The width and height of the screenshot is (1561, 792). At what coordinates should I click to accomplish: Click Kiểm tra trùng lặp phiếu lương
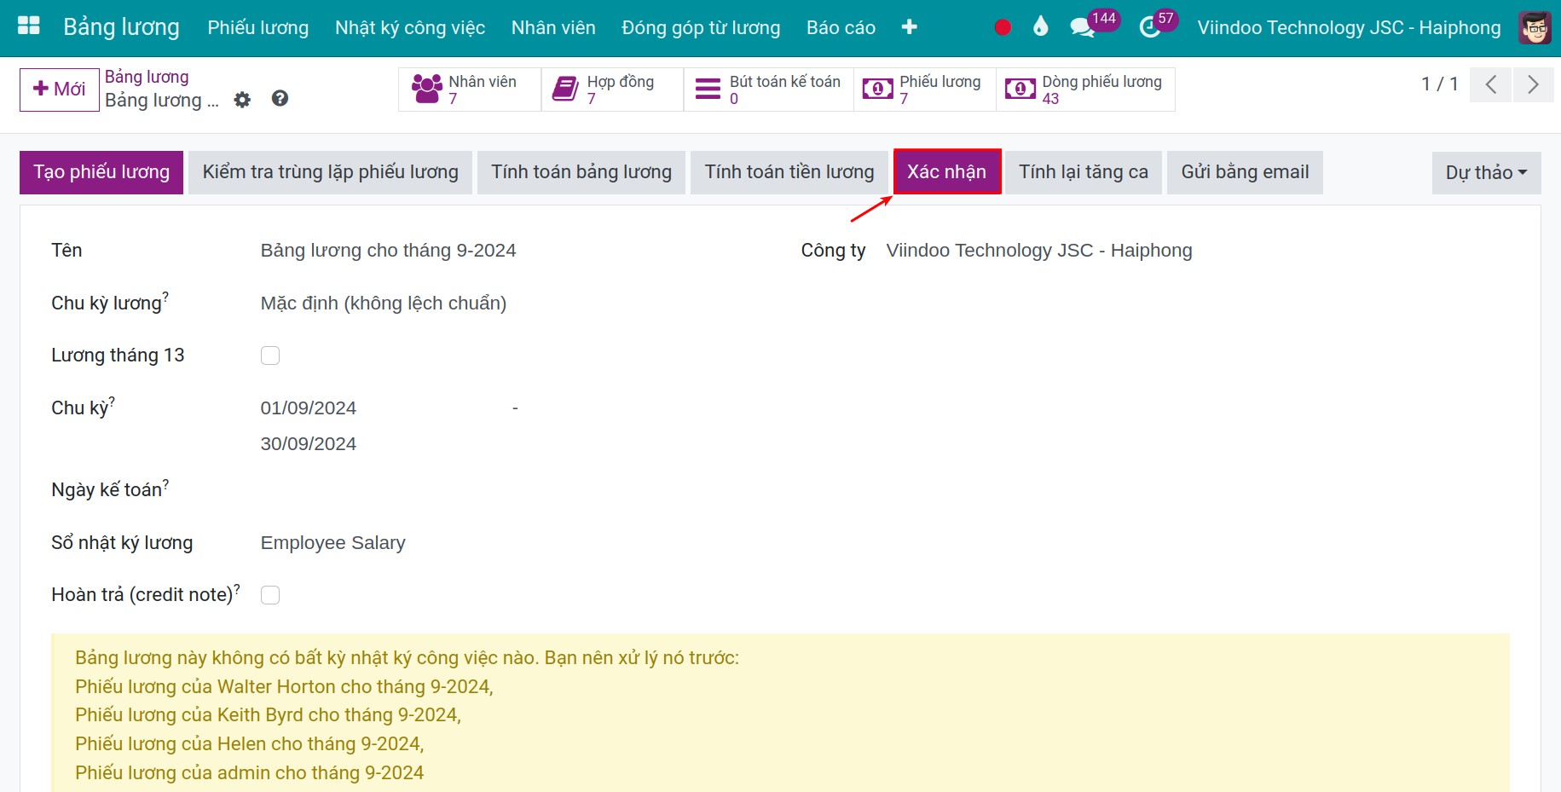(331, 172)
